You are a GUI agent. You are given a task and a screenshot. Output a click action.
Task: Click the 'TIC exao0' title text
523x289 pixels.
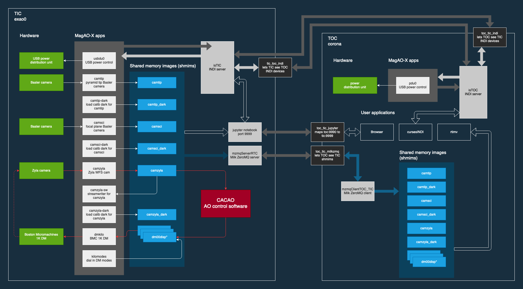coord(20,16)
